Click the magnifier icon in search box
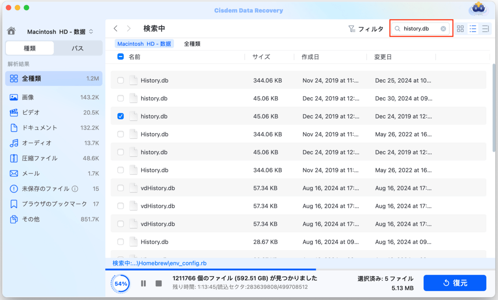498x300 pixels. pyautogui.click(x=398, y=29)
